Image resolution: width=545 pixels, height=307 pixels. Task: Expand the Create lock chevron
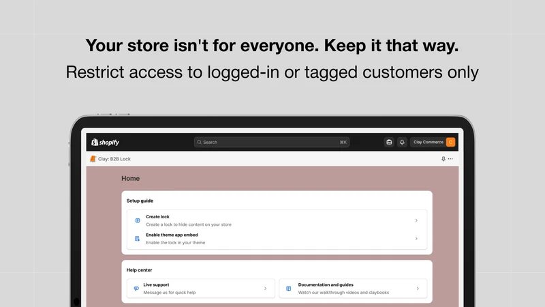pos(416,220)
